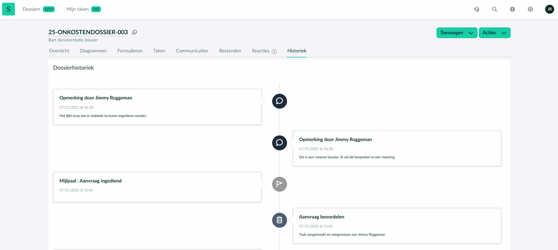The image size is (558, 250).
Task: Expand the Toevoegen dropdown
Action: tap(456, 33)
